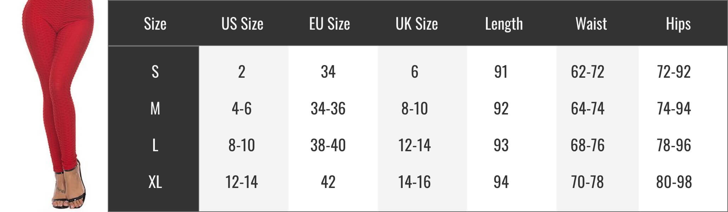This screenshot has width=728, height=212.
Task: Click the 91 length value
Action: [x=501, y=72]
